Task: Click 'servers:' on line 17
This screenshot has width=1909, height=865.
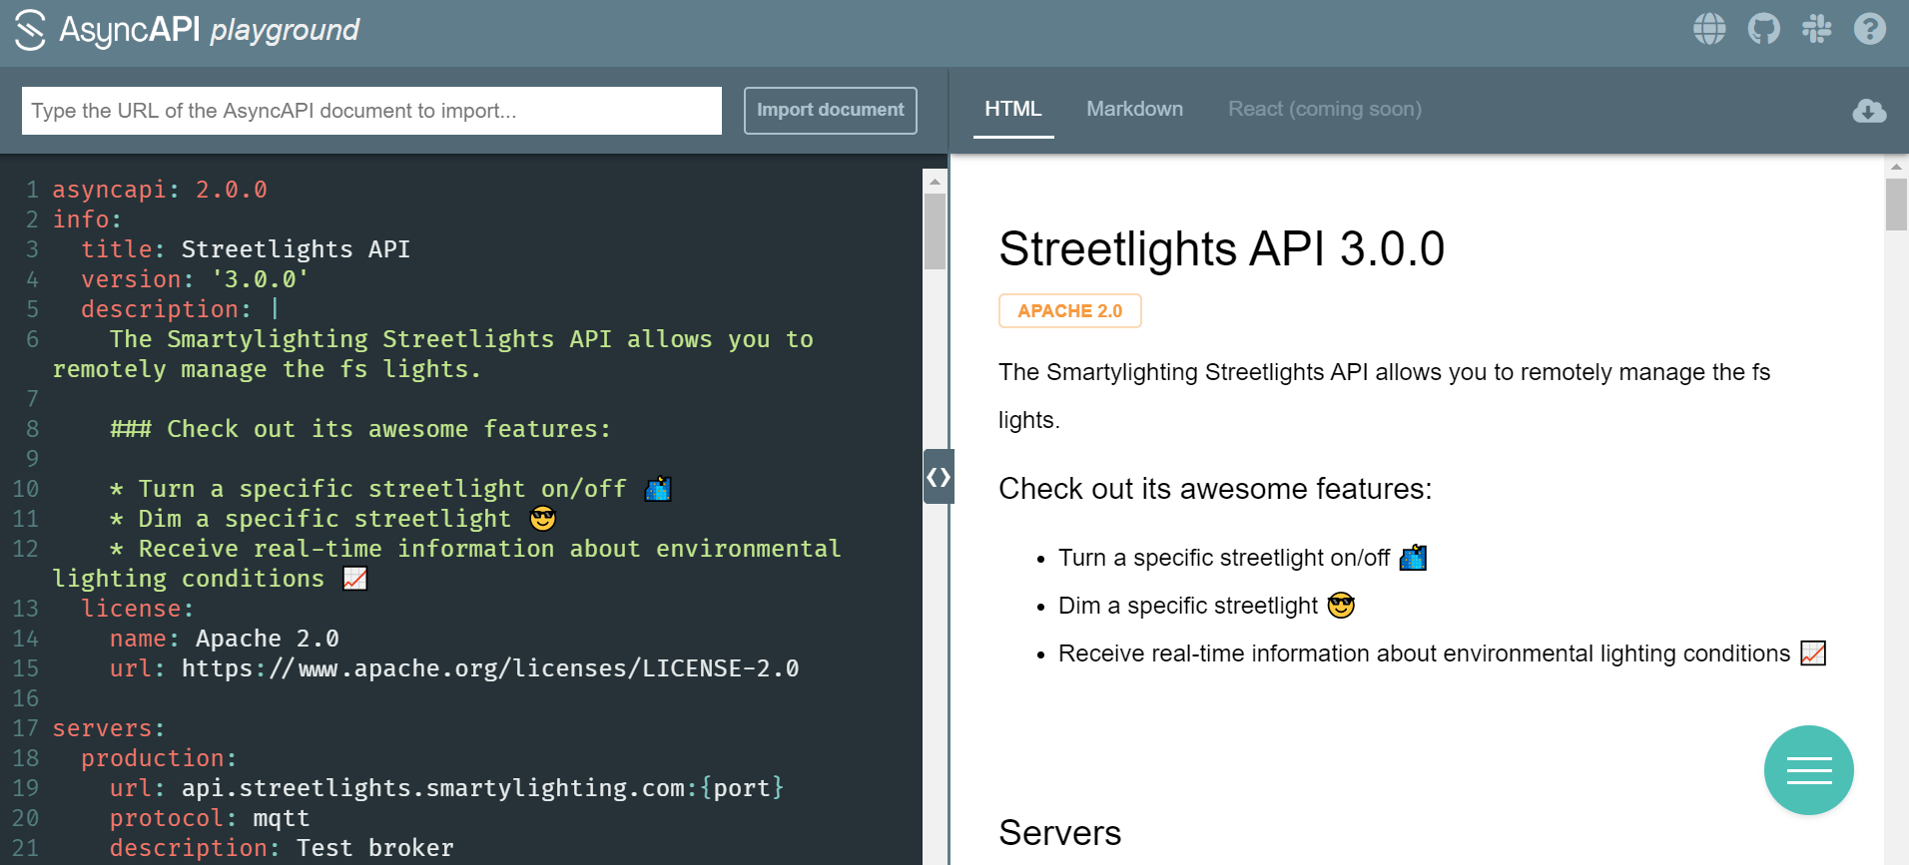Action: 109,728
